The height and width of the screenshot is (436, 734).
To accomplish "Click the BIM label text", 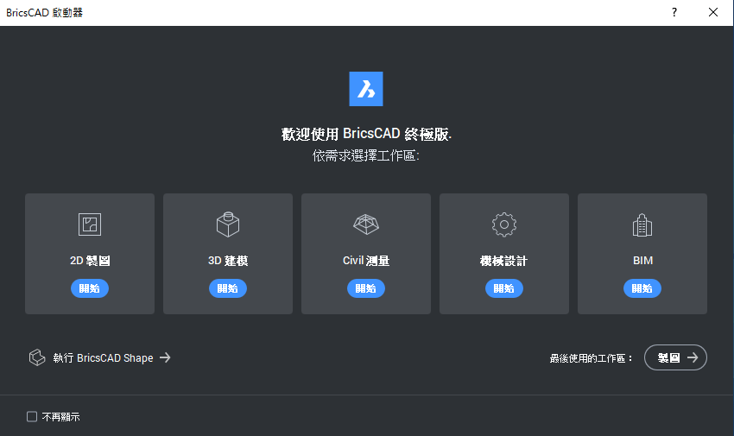I will point(642,261).
